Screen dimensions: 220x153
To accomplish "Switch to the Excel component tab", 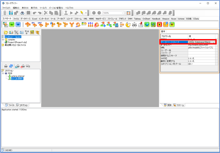I will (34, 19).
